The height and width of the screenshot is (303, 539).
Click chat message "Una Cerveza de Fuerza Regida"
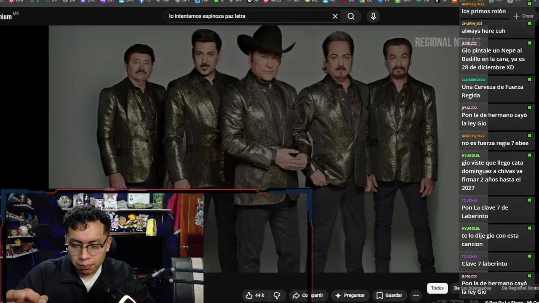click(x=492, y=91)
